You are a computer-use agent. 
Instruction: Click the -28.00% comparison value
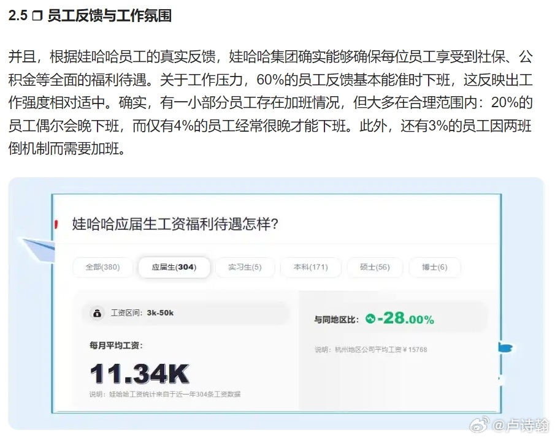click(405, 318)
